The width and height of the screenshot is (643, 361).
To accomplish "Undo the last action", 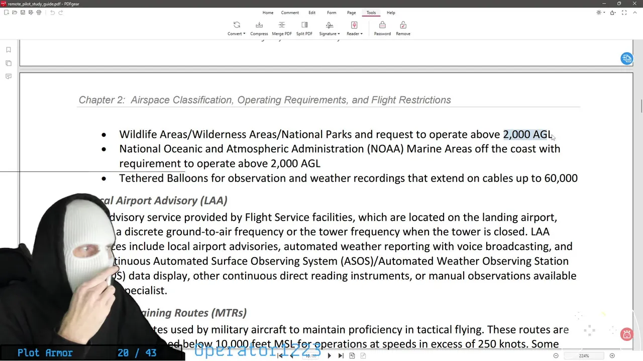I will point(53,13).
